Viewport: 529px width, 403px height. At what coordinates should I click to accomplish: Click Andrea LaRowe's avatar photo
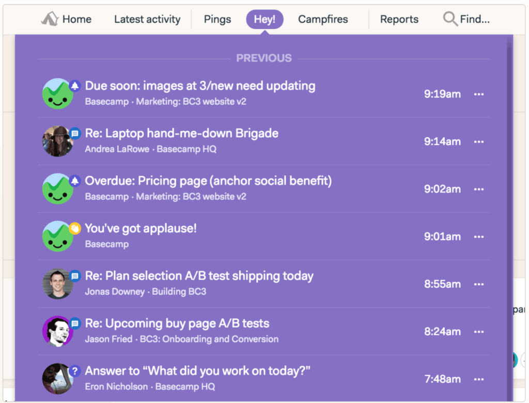(58, 142)
